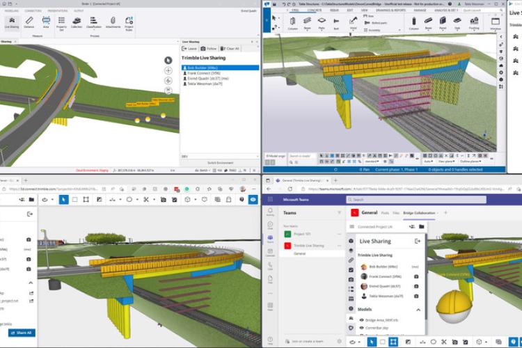Click folder icon beside Connected Project UK

coord(422,226)
